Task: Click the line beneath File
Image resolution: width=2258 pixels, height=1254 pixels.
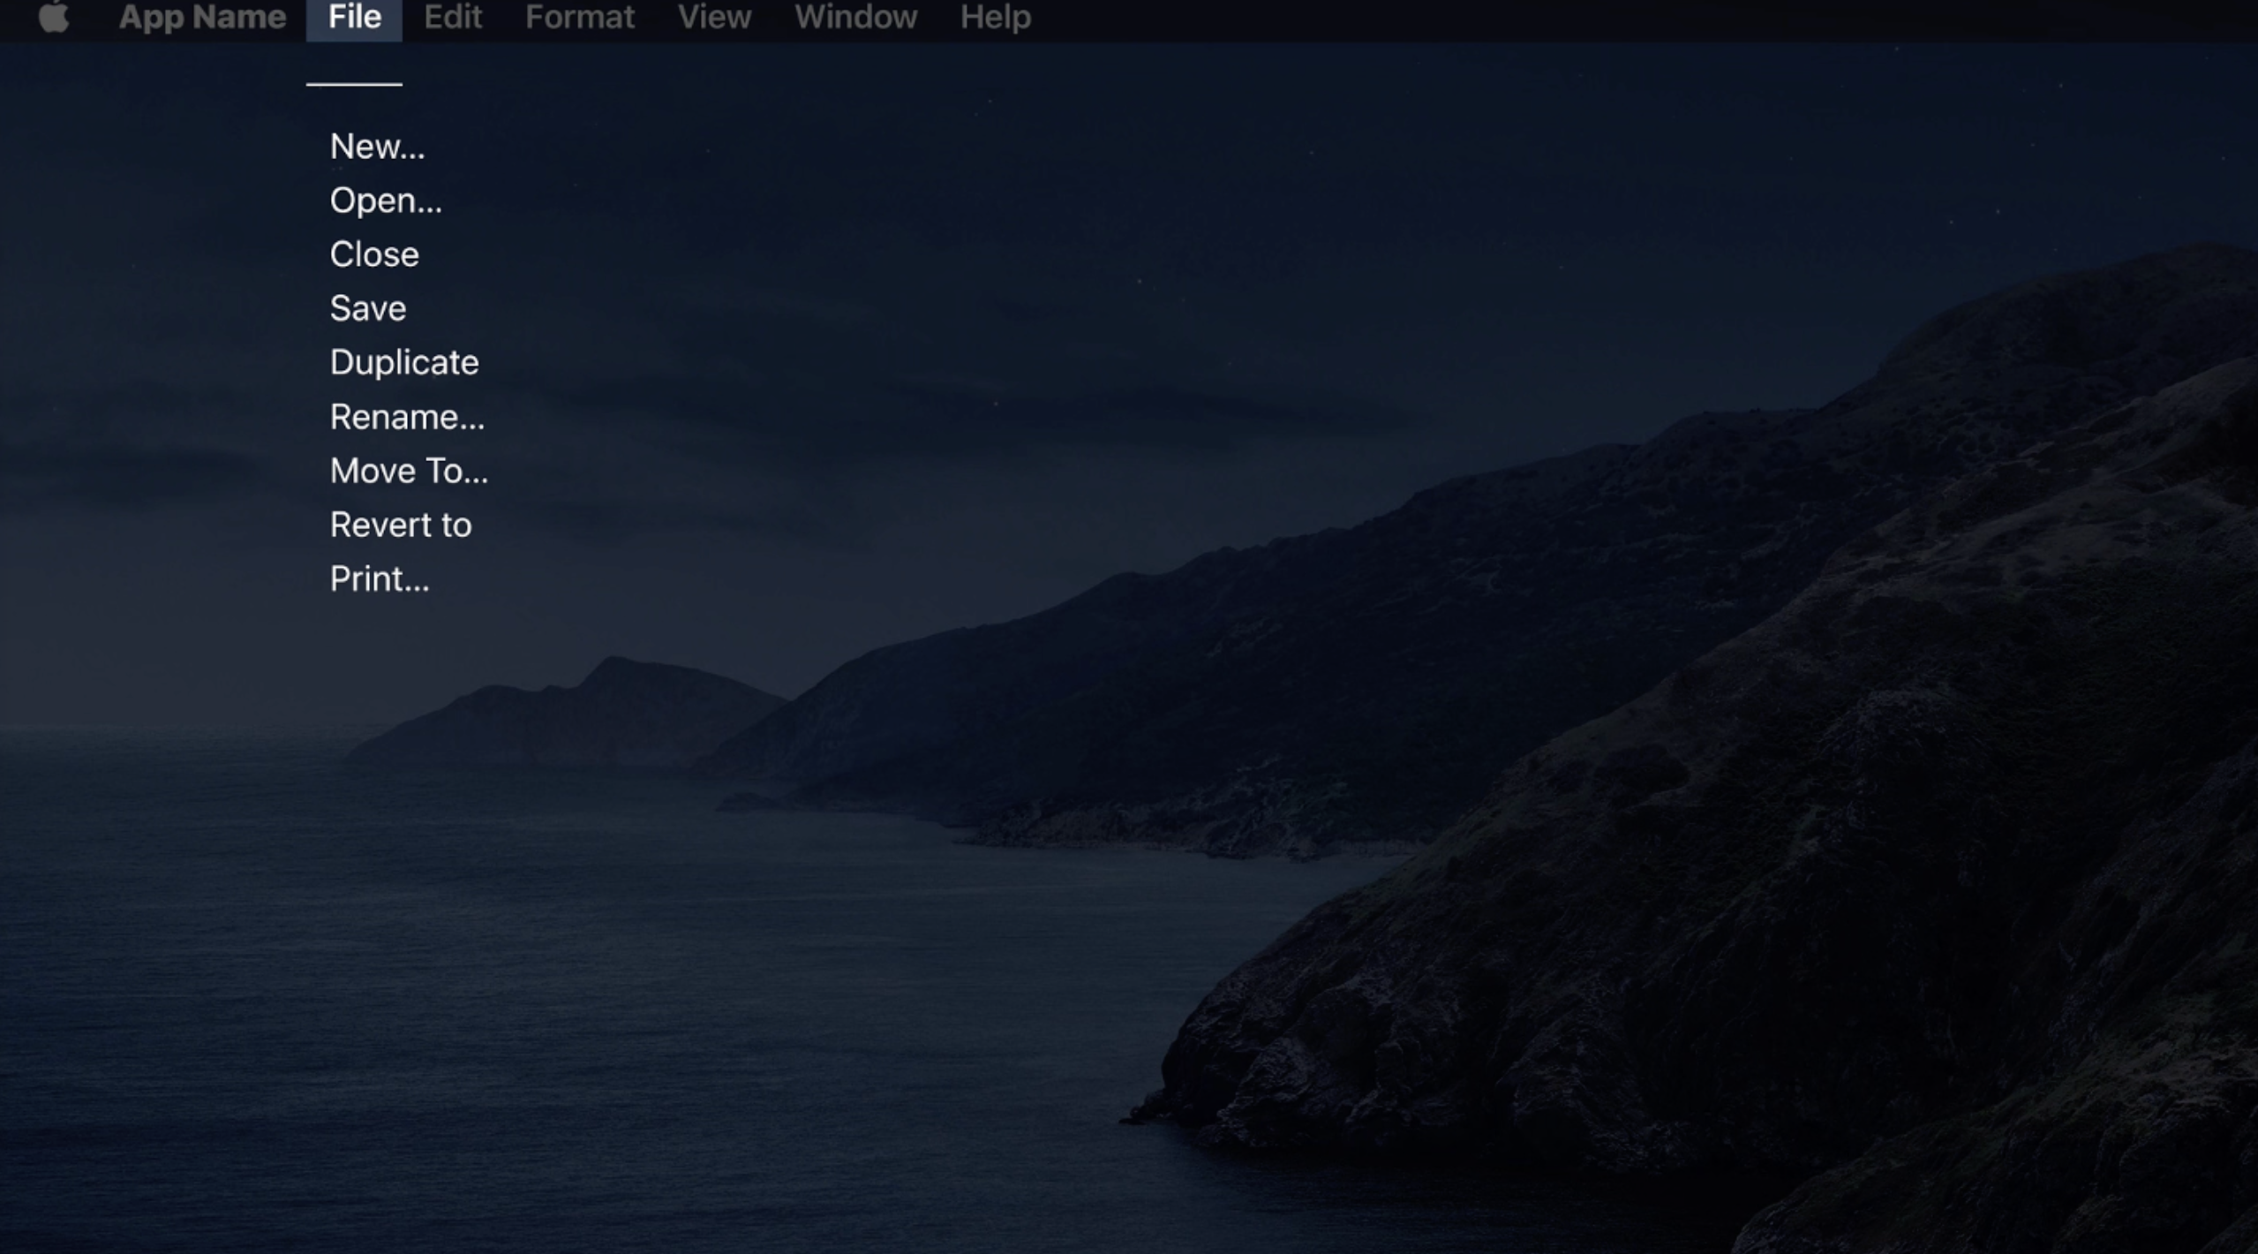Action: point(354,84)
